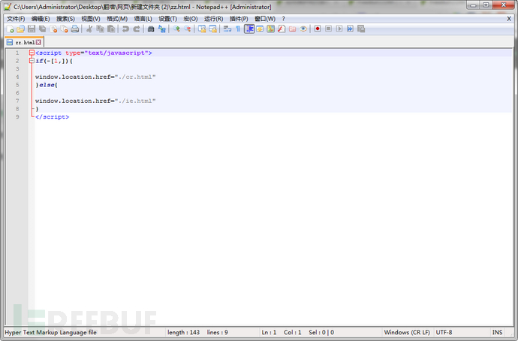Toggle word wrap in toolbar
The height and width of the screenshot is (341, 518).
[227, 29]
